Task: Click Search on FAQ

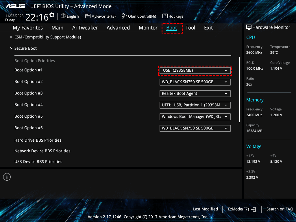Action: click(x=280, y=209)
